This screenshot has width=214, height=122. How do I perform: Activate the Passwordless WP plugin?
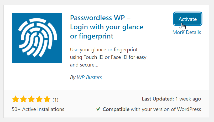(x=187, y=19)
